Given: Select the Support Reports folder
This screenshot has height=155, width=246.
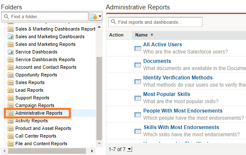Looking at the screenshot, I should (x=32, y=98).
